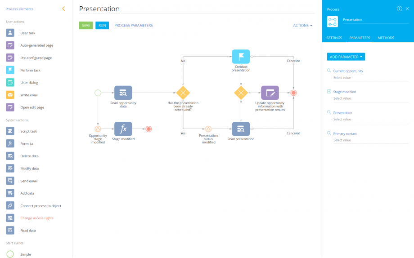Select the User dialog element icon
Image resolution: width=414 pixels, height=258 pixels.
[x=10, y=82]
